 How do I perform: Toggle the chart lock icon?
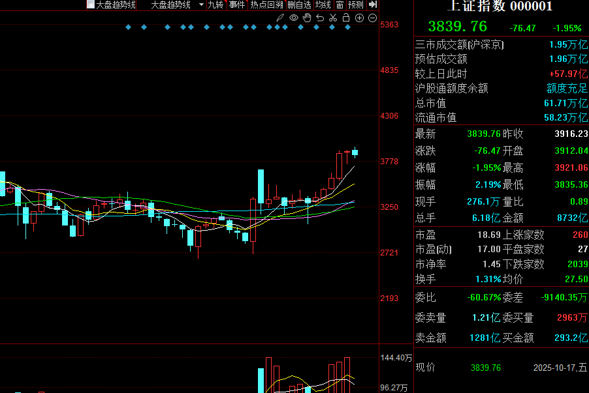pyautogui.click(x=345, y=18)
